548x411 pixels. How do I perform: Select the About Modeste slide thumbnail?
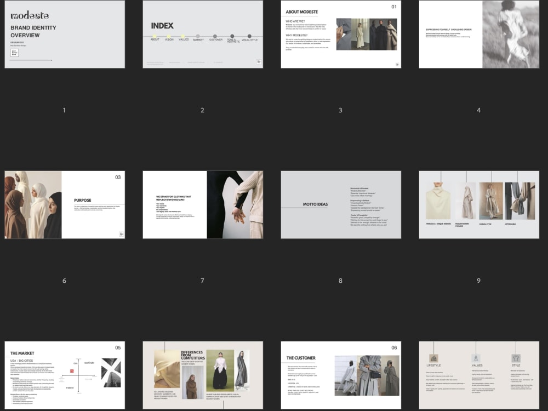pos(341,34)
